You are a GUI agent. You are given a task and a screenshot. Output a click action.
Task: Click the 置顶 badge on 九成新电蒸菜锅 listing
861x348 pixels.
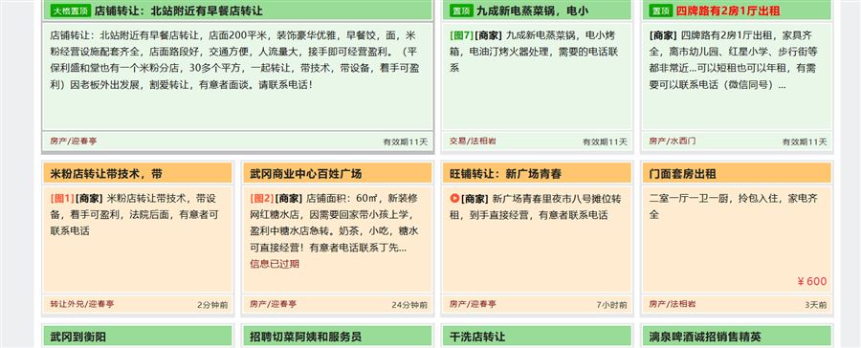click(x=461, y=11)
